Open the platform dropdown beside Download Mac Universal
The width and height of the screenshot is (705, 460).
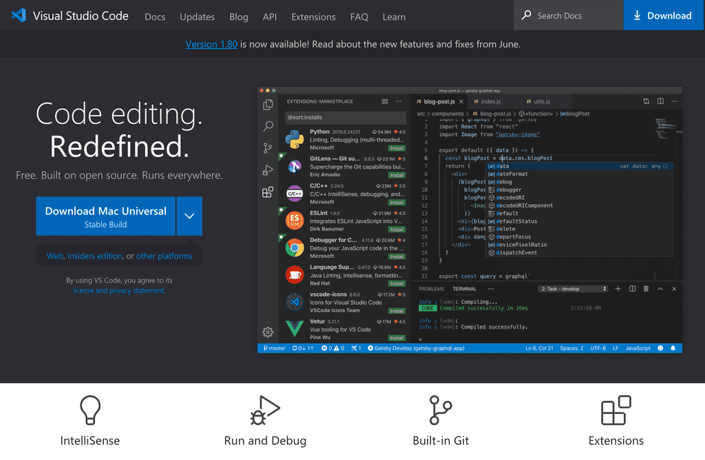tap(189, 216)
